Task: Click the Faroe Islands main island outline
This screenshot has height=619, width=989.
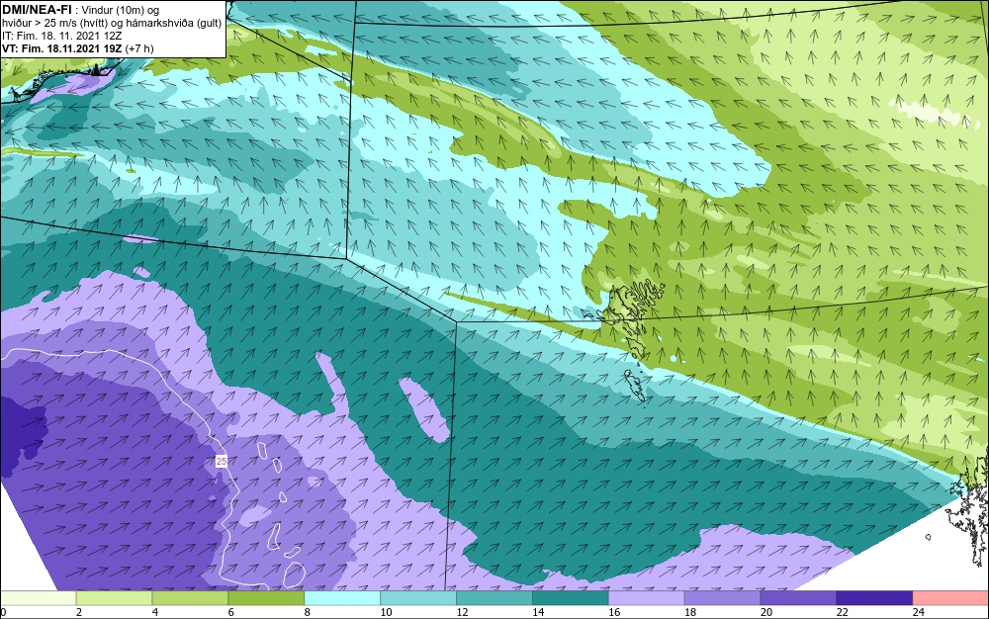Action: [621, 312]
